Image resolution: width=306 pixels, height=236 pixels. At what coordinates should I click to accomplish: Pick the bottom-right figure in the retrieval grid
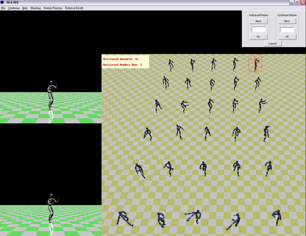[277, 217]
